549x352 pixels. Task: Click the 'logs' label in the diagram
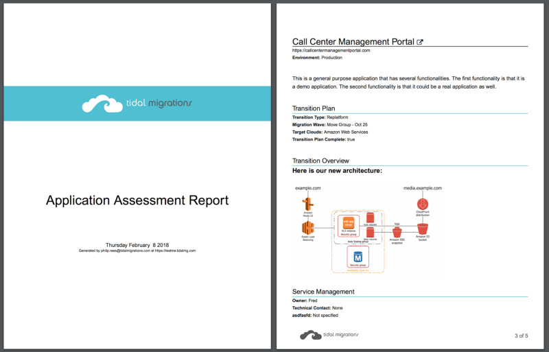(x=397, y=224)
